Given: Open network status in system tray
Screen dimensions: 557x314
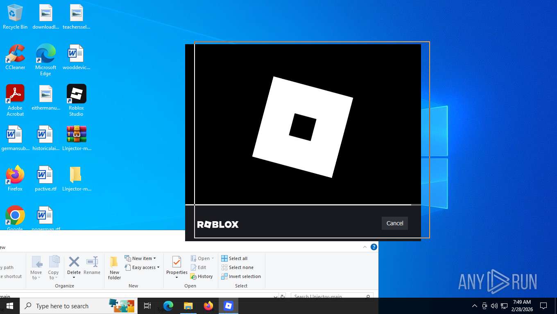Looking at the screenshot, I should coord(504,306).
